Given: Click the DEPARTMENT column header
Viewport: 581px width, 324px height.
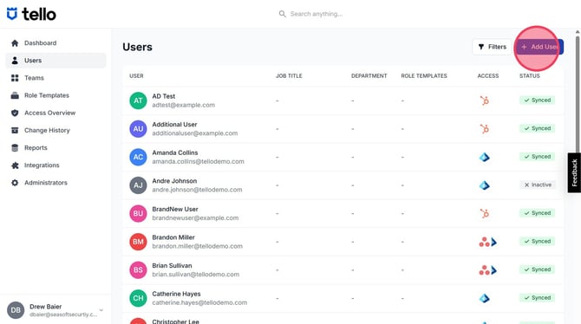Looking at the screenshot, I should pos(369,76).
